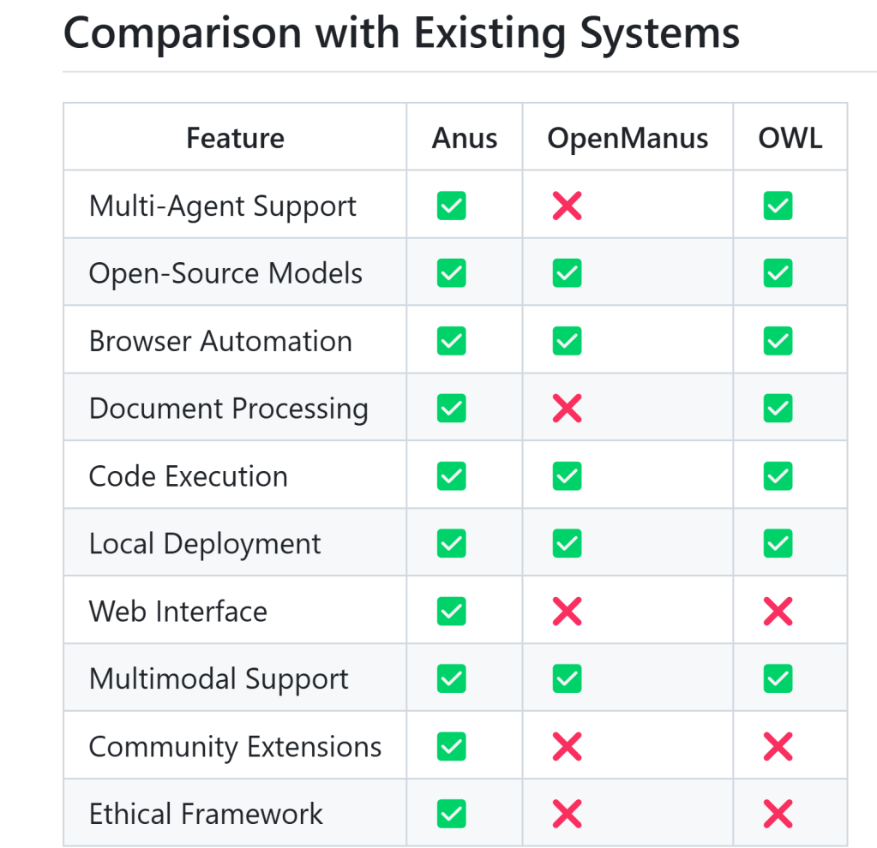Click Anus green checkbox for Code Execution

(x=451, y=477)
